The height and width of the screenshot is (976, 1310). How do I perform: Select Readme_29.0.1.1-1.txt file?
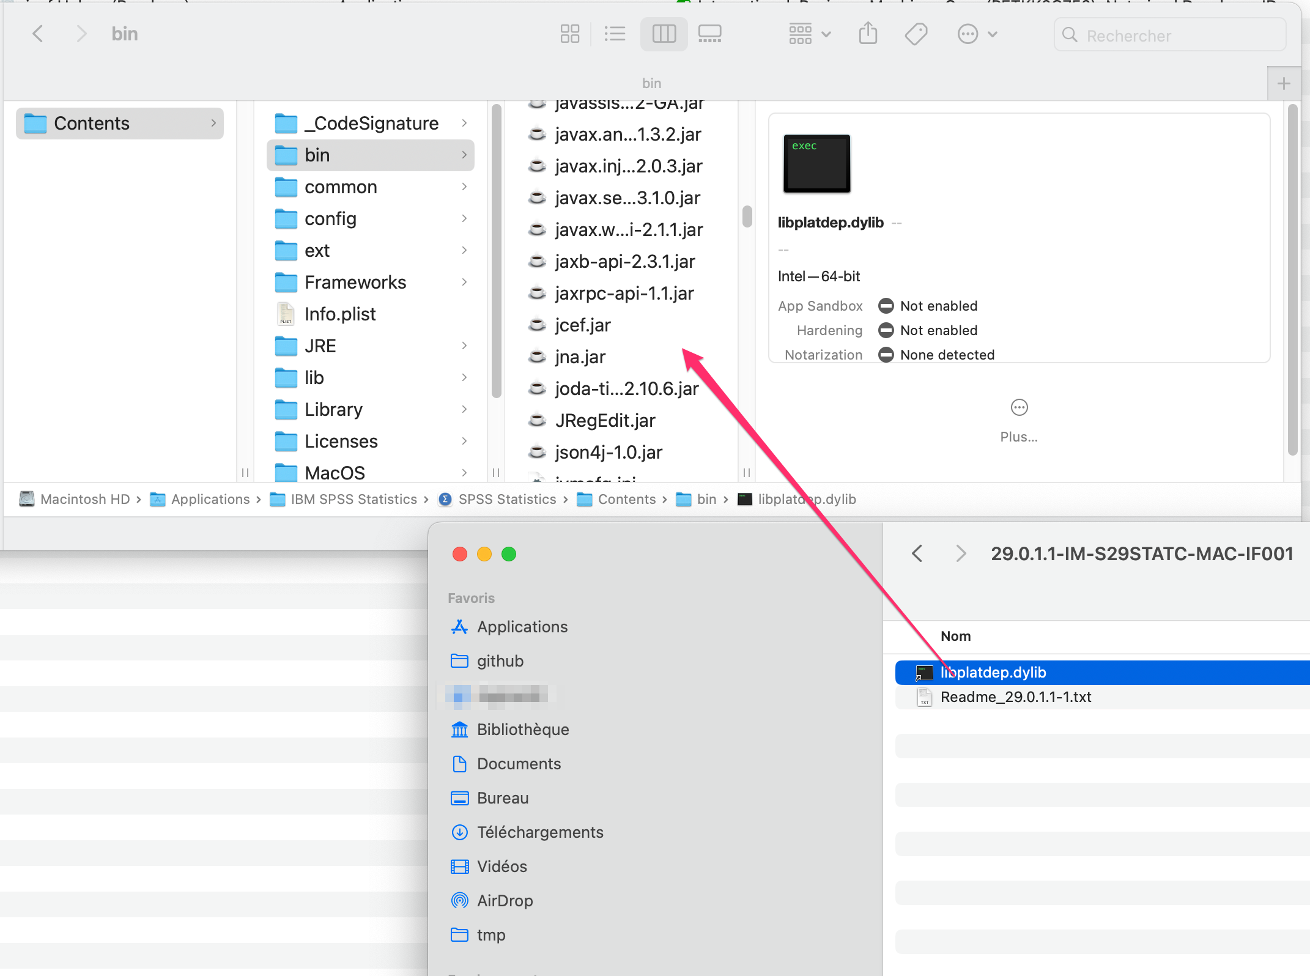(1015, 697)
